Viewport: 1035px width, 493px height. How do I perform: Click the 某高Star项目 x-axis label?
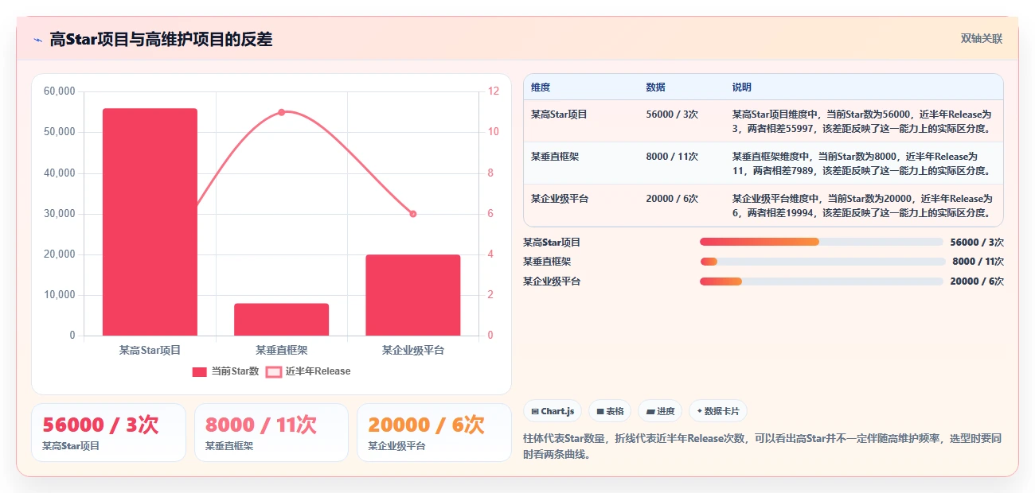point(150,350)
